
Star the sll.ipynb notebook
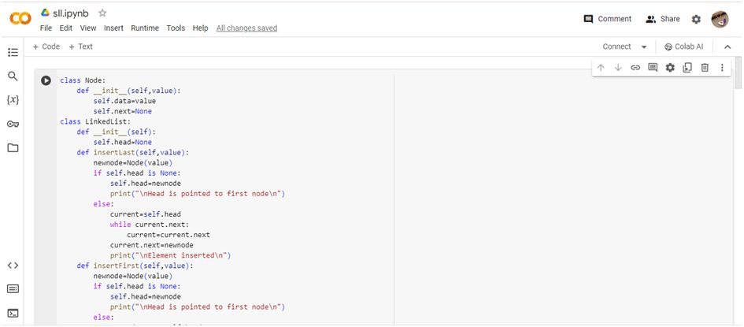tap(102, 13)
